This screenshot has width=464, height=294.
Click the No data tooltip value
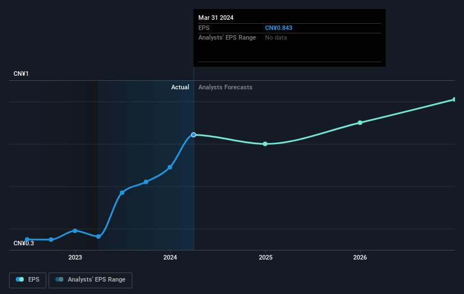pyautogui.click(x=276, y=38)
